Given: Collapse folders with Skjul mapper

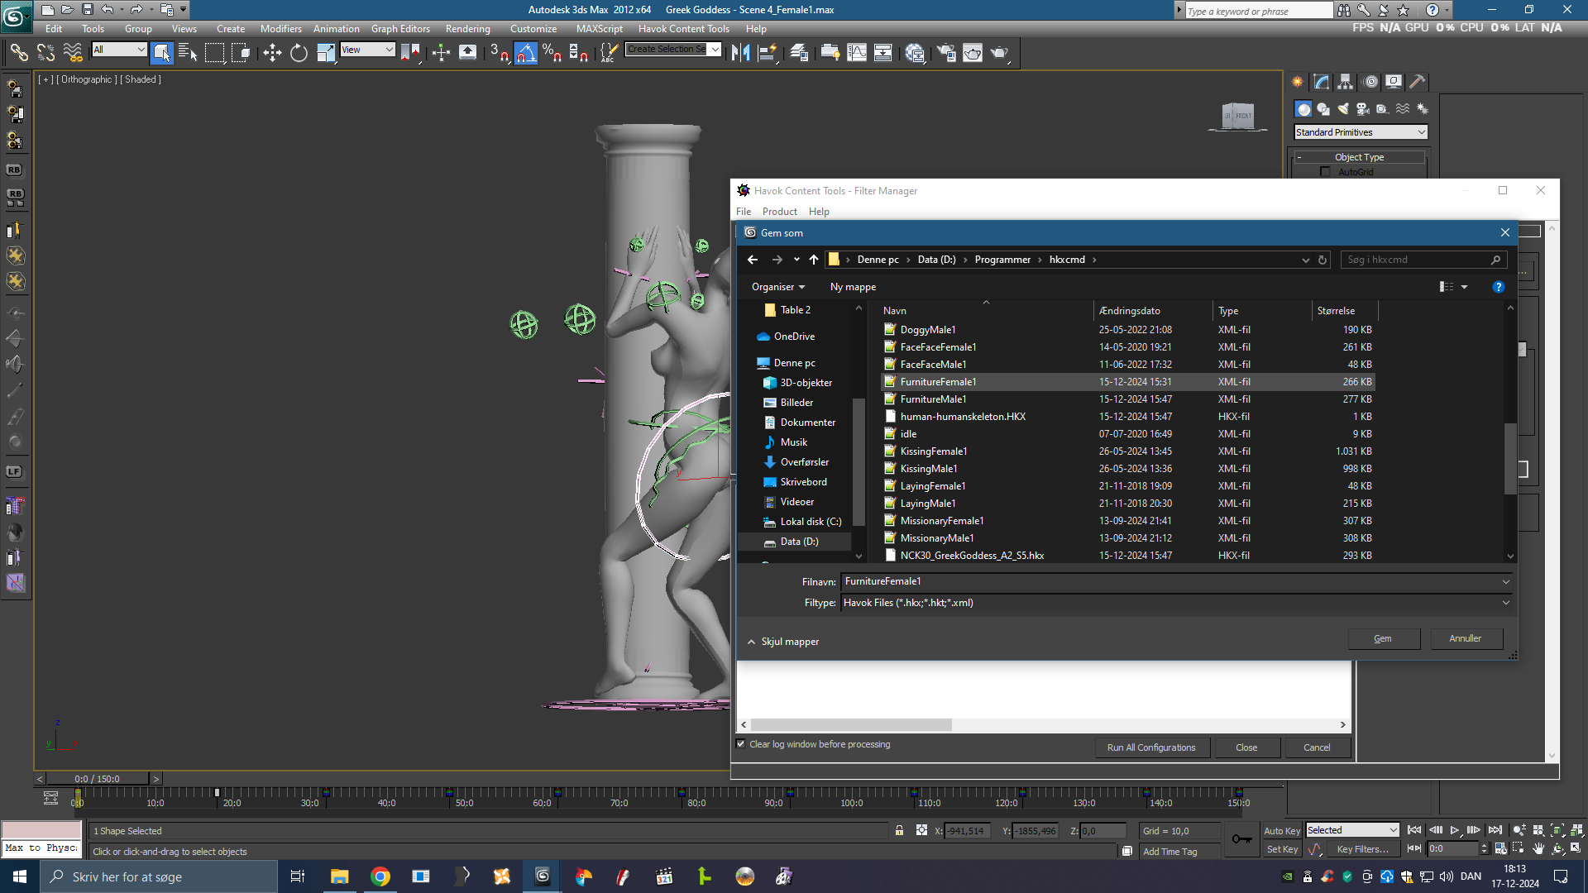Looking at the screenshot, I should [782, 642].
